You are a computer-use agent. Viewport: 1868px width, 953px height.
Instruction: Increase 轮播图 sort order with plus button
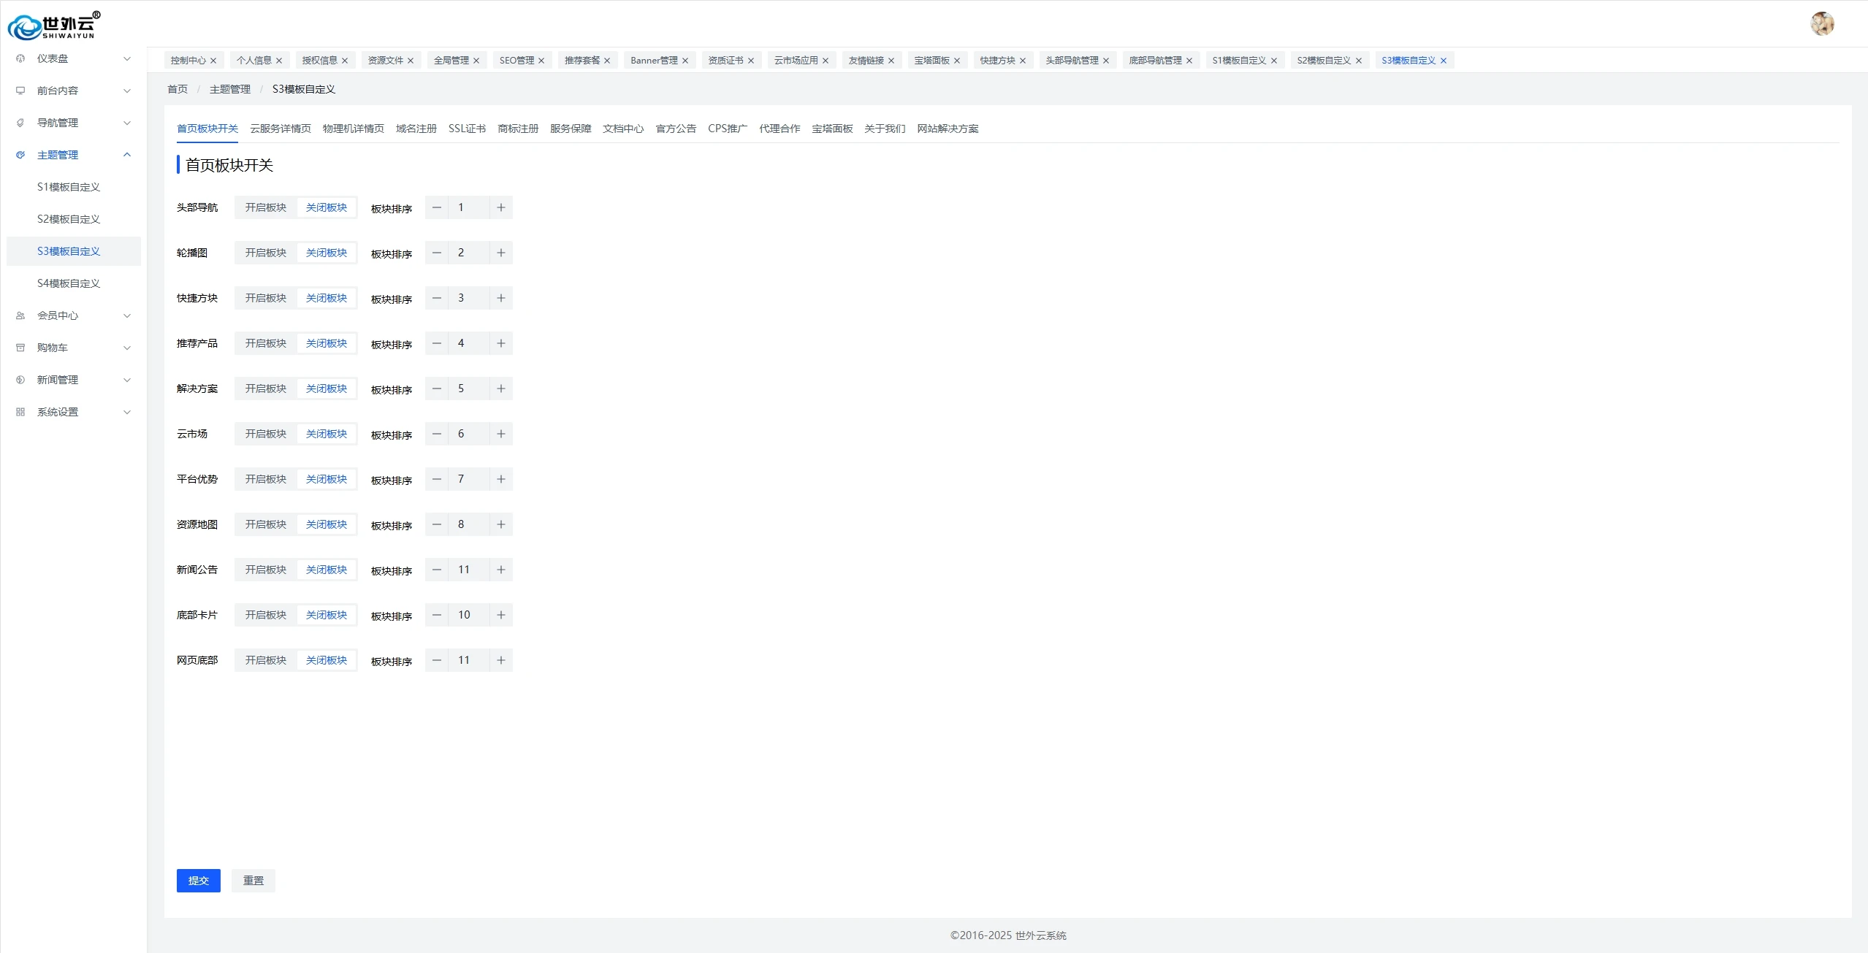(x=501, y=253)
